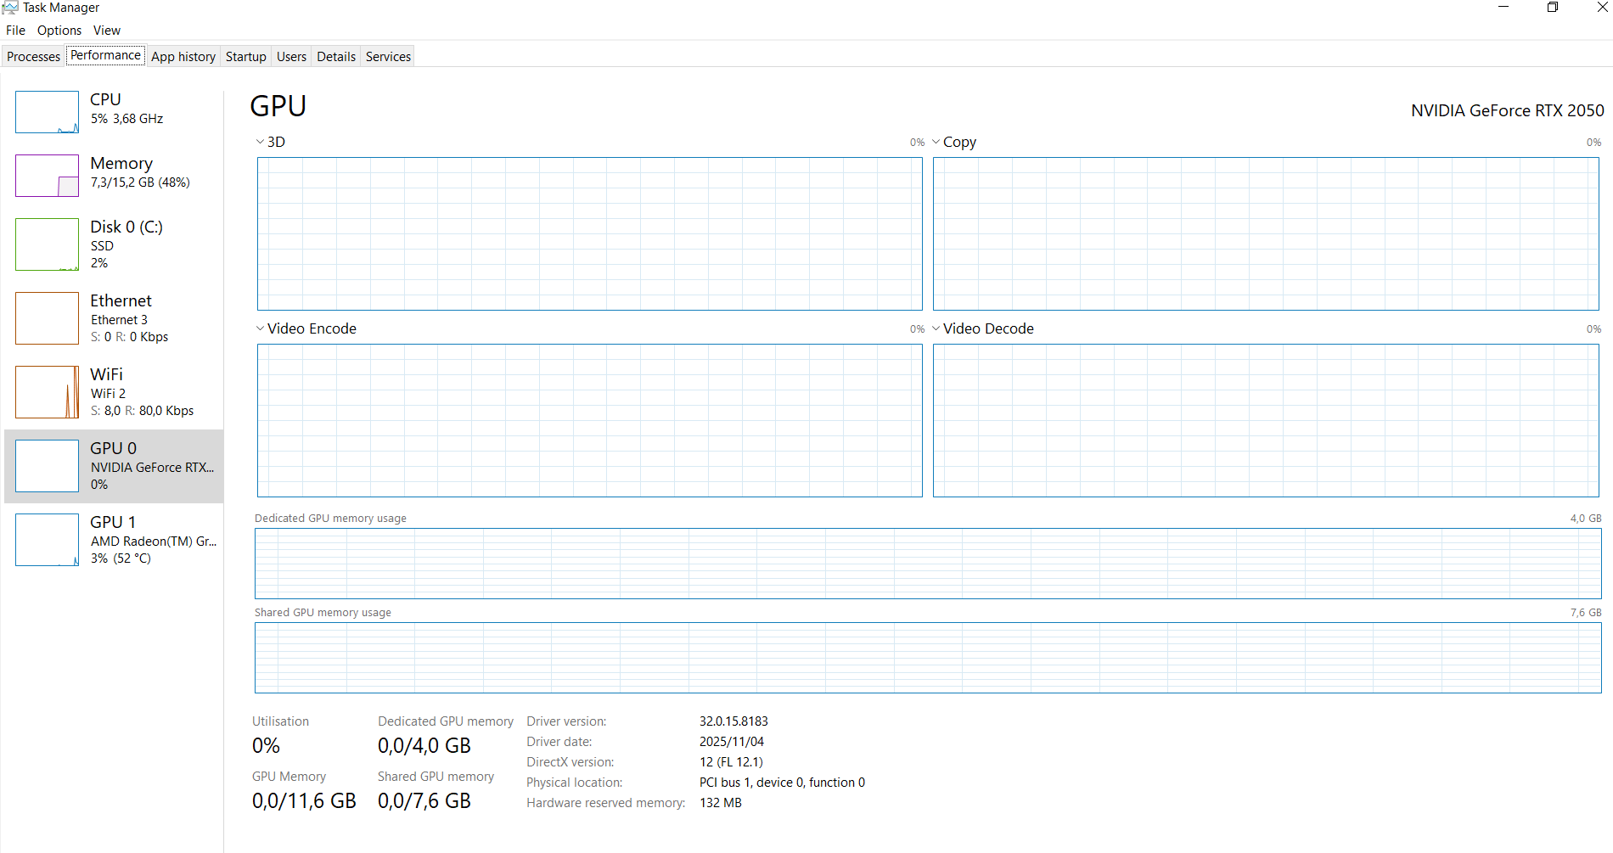The width and height of the screenshot is (1613, 853).
Task: Click the GPU 1 '3% (52 °C)' text
Action: tap(121, 558)
